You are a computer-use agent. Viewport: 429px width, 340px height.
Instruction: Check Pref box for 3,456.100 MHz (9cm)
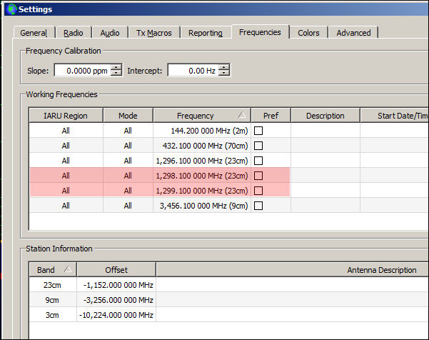click(259, 206)
